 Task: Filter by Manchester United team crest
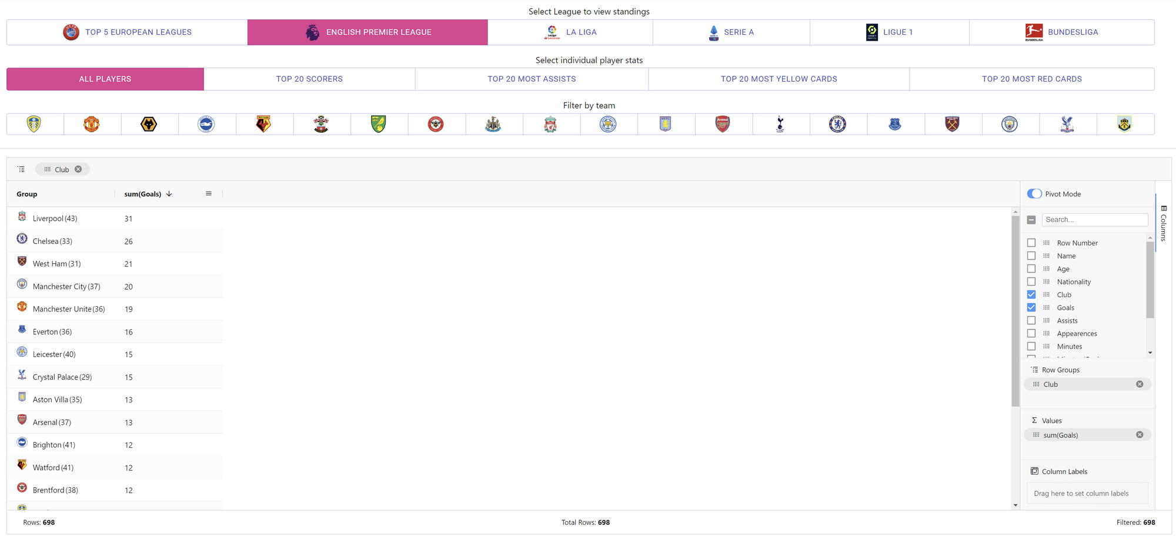coord(91,124)
